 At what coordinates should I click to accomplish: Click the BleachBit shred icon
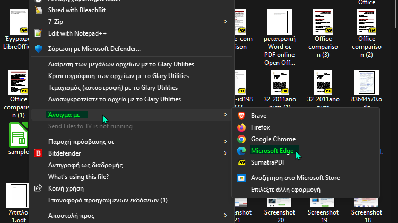pyautogui.click(x=39, y=10)
